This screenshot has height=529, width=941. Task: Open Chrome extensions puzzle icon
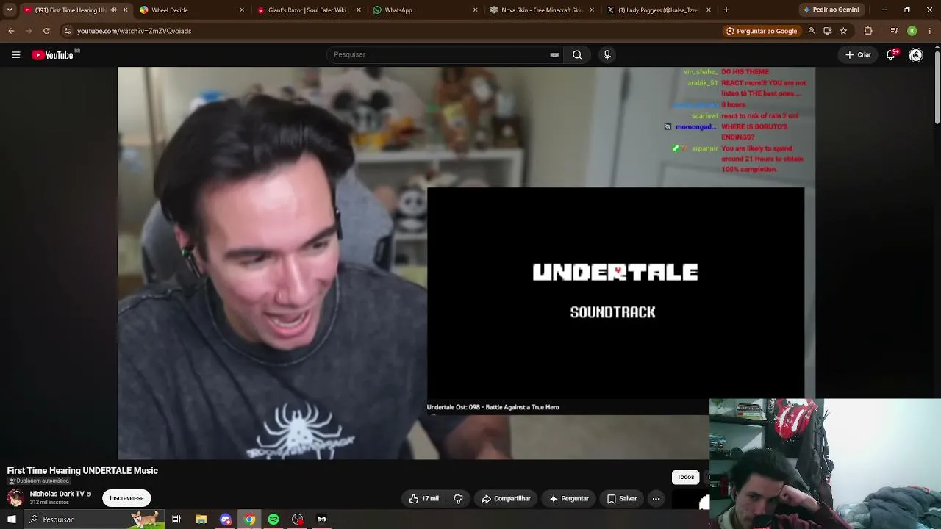coord(868,31)
